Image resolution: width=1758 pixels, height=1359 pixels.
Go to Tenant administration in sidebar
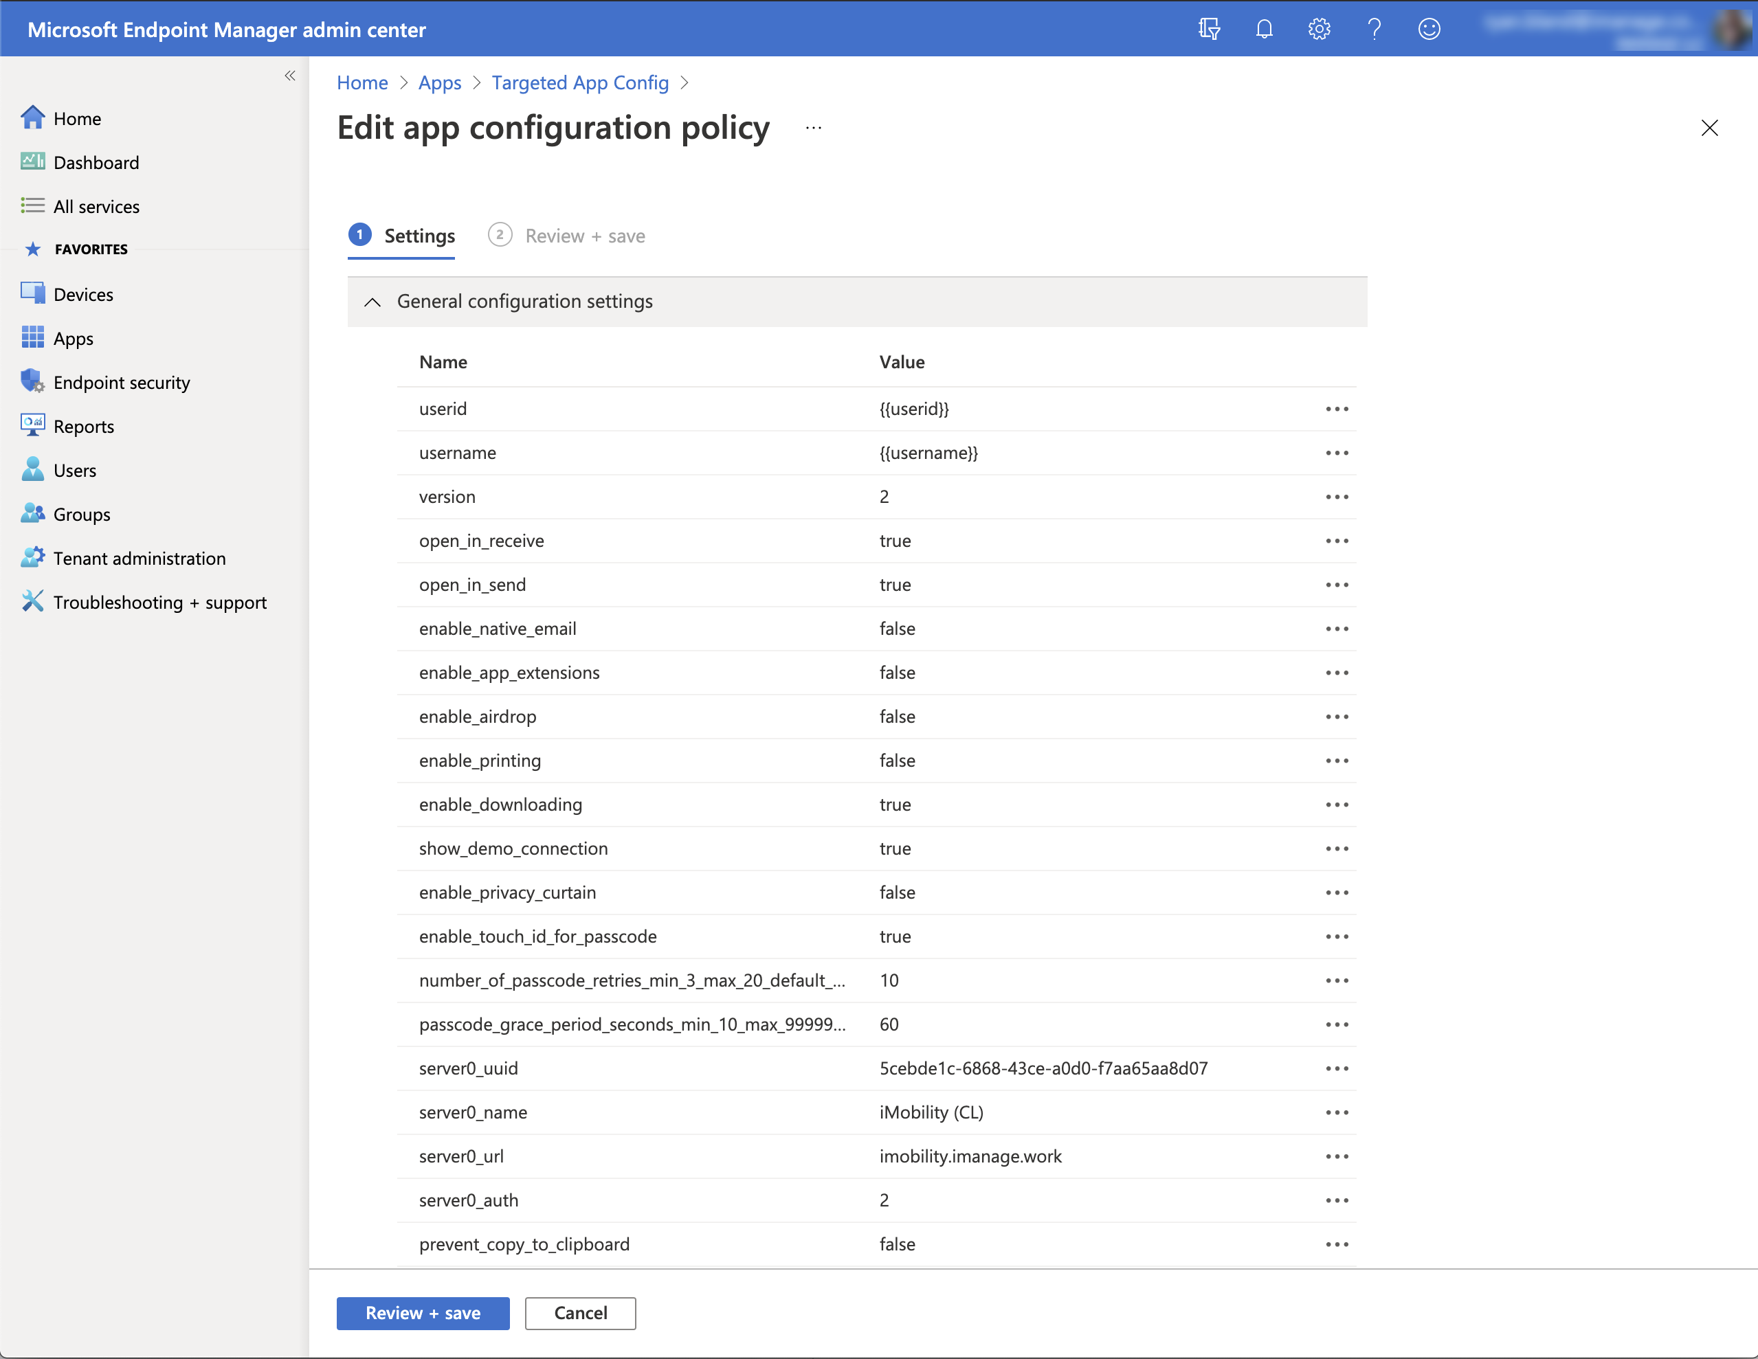coord(138,559)
